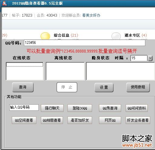Click the 离线状态 list box
Viewport: 155px width, 150px height.
[x=65, y=71]
